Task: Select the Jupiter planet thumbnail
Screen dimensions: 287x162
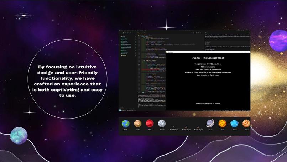Action: coord(138,124)
